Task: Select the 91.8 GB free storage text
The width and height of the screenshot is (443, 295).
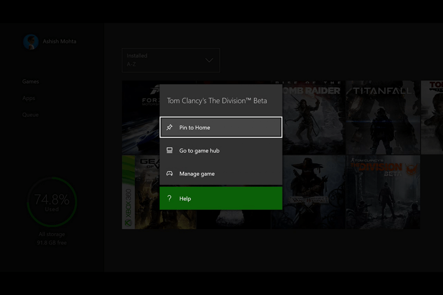Action: 52,243
